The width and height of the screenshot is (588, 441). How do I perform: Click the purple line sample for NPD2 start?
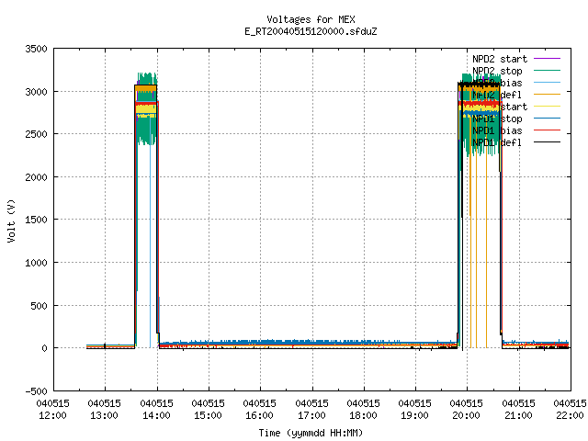(x=547, y=59)
